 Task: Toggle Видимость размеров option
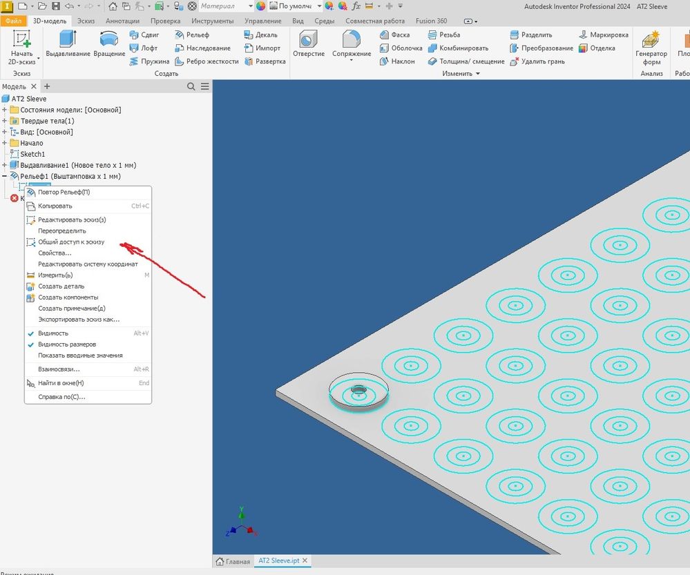66,344
